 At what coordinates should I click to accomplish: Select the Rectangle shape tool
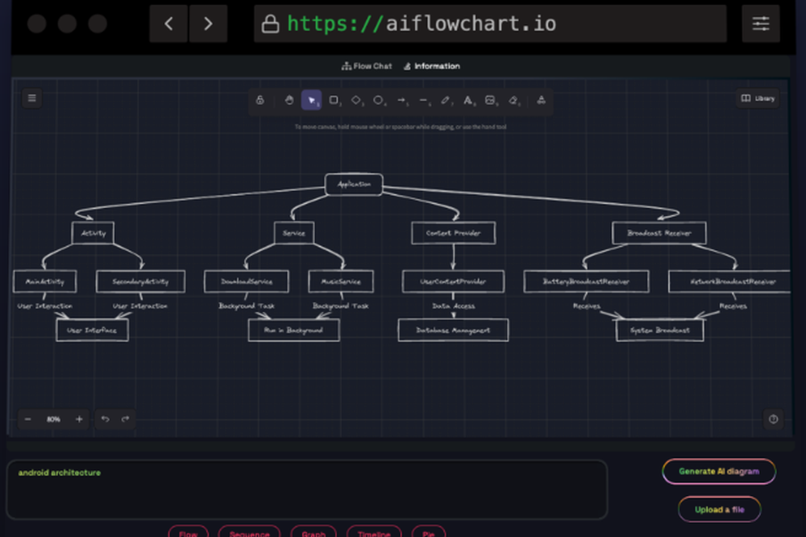coord(334,100)
